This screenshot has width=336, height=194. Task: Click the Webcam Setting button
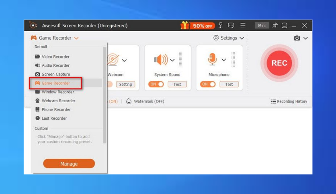point(125,84)
